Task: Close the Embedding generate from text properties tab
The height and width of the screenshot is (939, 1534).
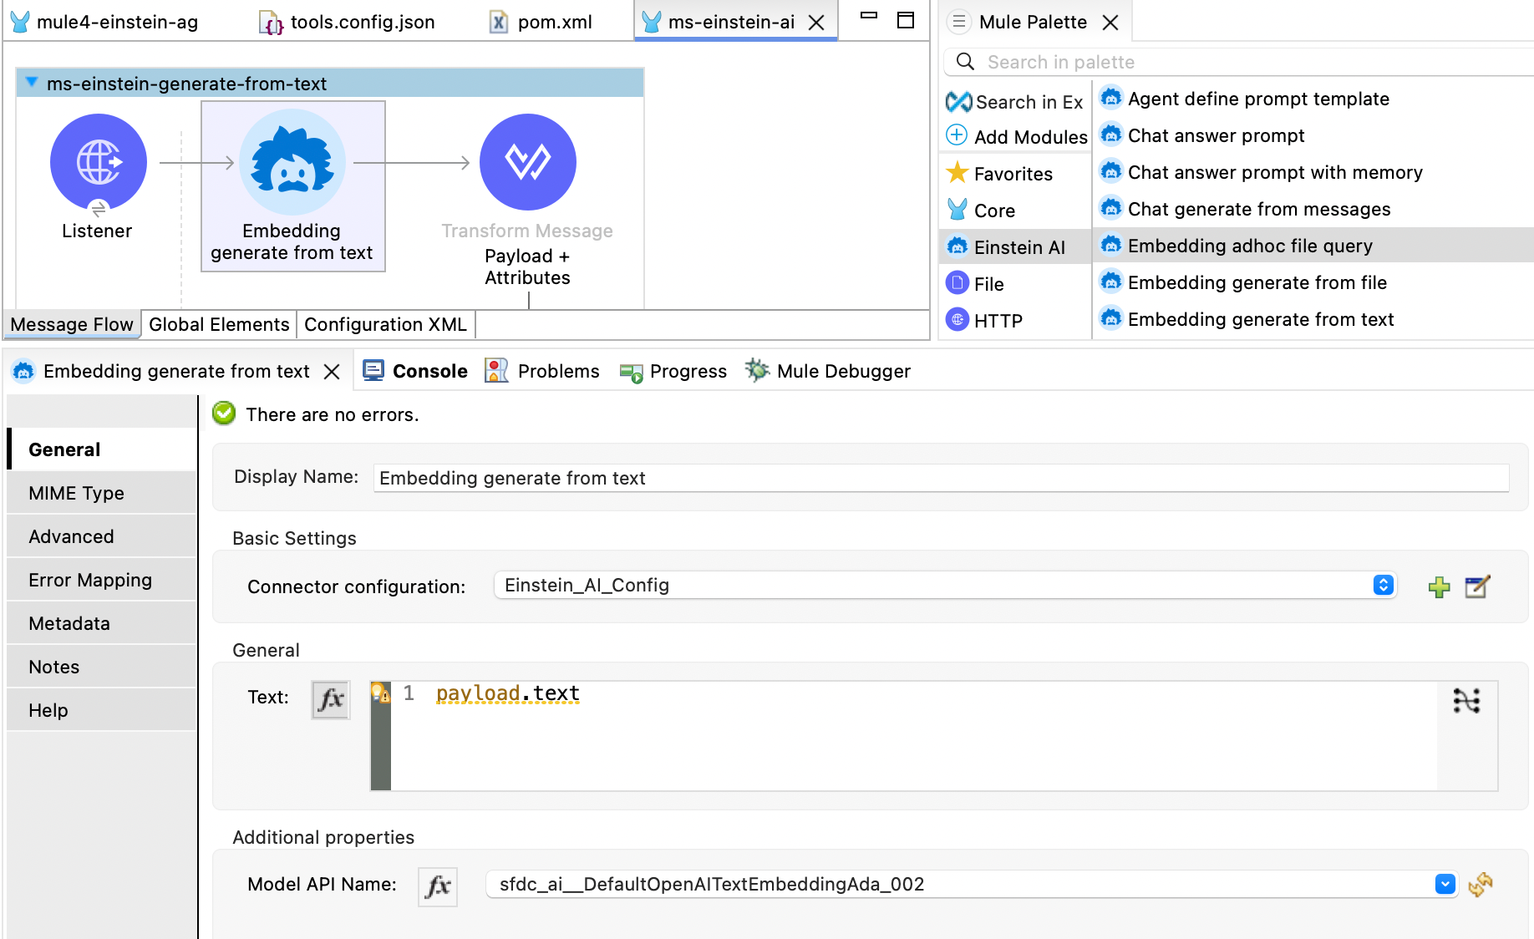Action: (x=332, y=372)
